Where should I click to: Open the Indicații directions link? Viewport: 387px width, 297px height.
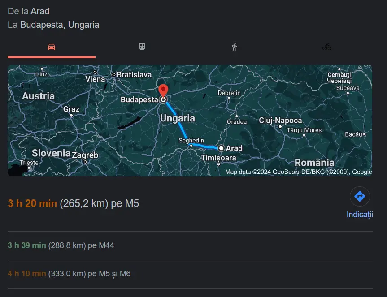(x=360, y=215)
